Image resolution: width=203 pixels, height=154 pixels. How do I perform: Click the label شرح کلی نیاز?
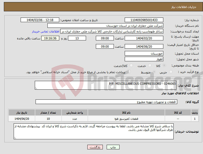(188, 85)
